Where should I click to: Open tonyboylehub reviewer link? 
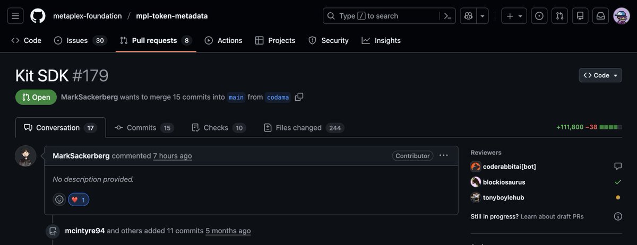pos(504,197)
